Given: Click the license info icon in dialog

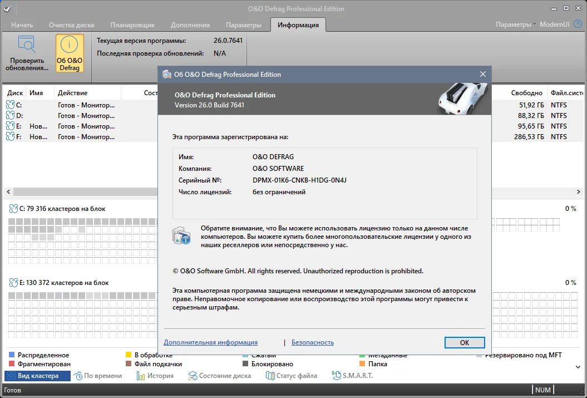Looking at the screenshot, I should (x=181, y=236).
